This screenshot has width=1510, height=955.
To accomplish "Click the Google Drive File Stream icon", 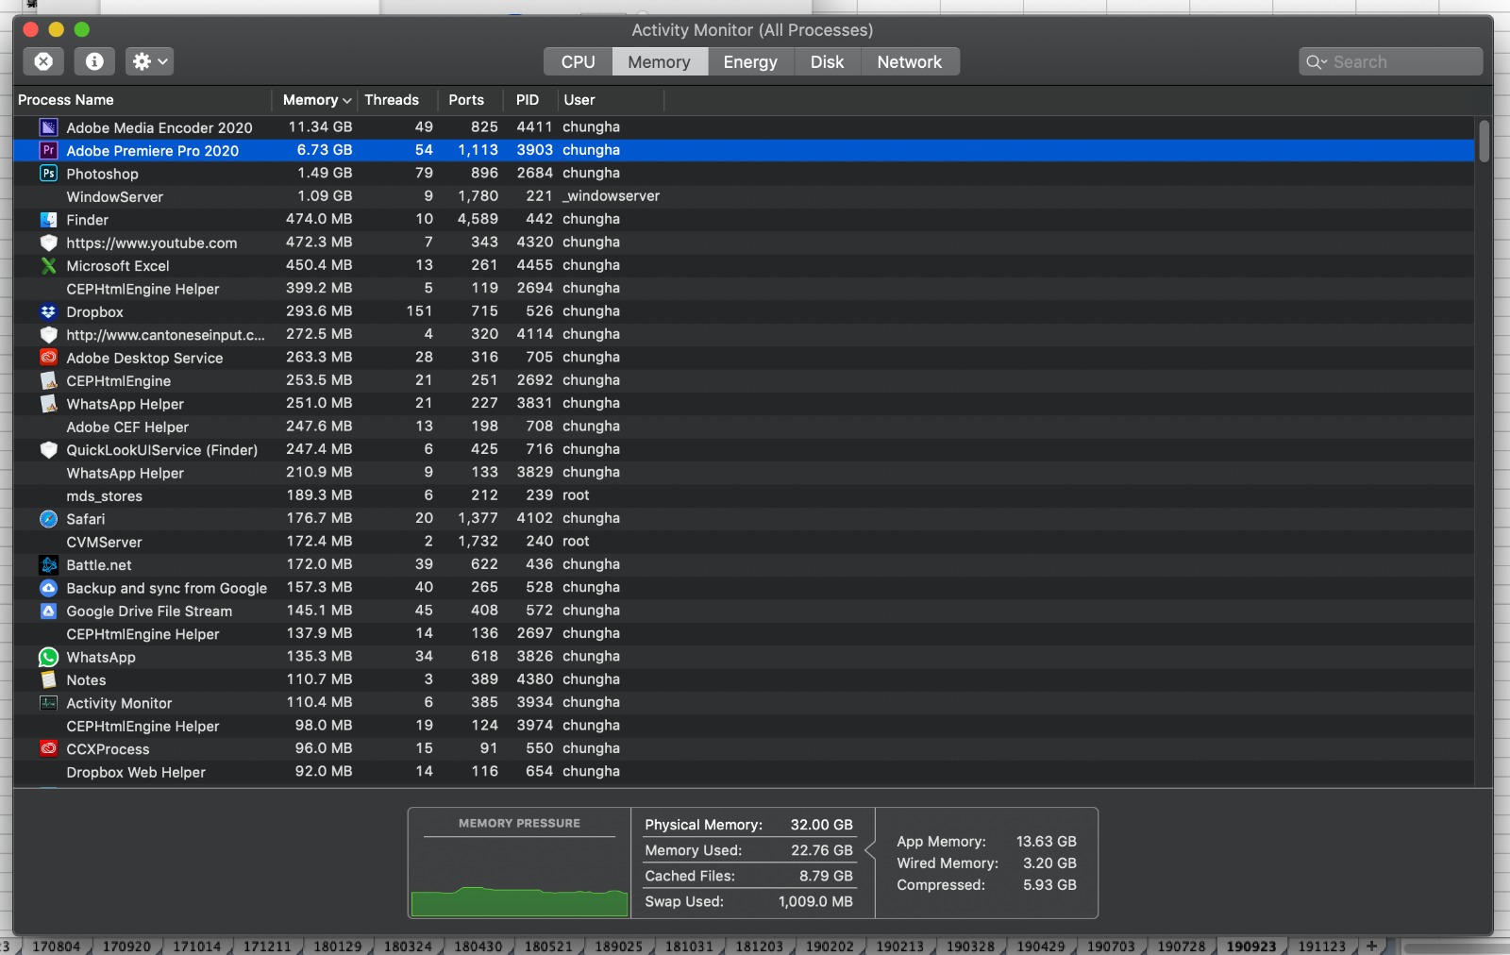I will click(x=49, y=612).
